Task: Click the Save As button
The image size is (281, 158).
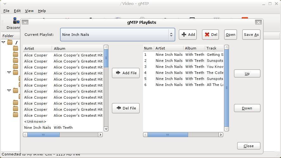Action: pyautogui.click(x=251, y=35)
